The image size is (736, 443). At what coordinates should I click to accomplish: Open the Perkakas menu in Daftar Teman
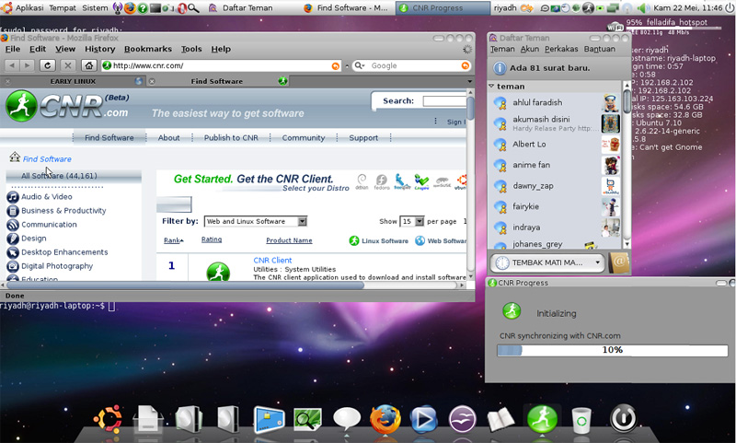pyautogui.click(x=561, y=49)
